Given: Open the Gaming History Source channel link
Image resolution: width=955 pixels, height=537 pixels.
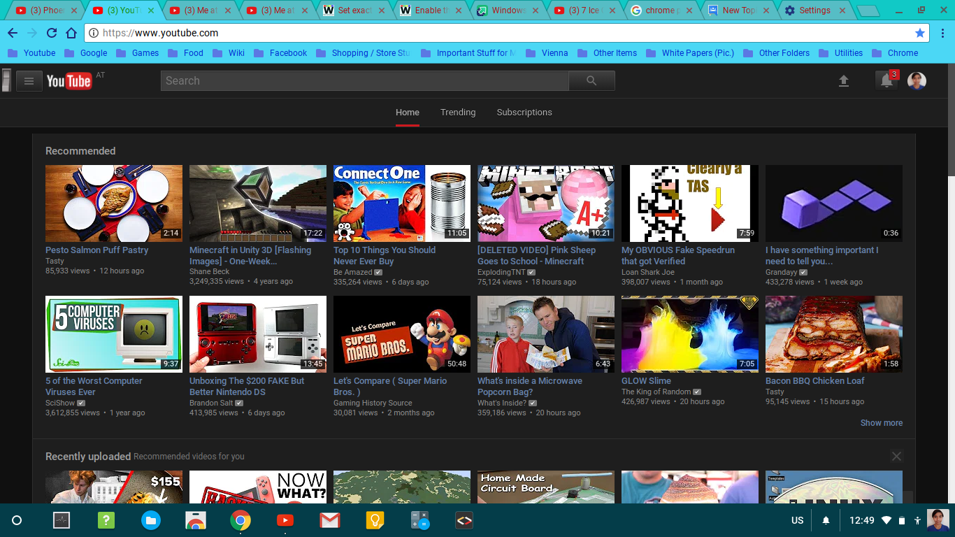Looking at the screenshot, I should (373, 403).
